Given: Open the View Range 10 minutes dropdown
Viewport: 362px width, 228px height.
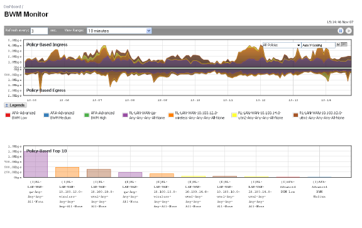Looking at the screenshot, I should [119, 31].
